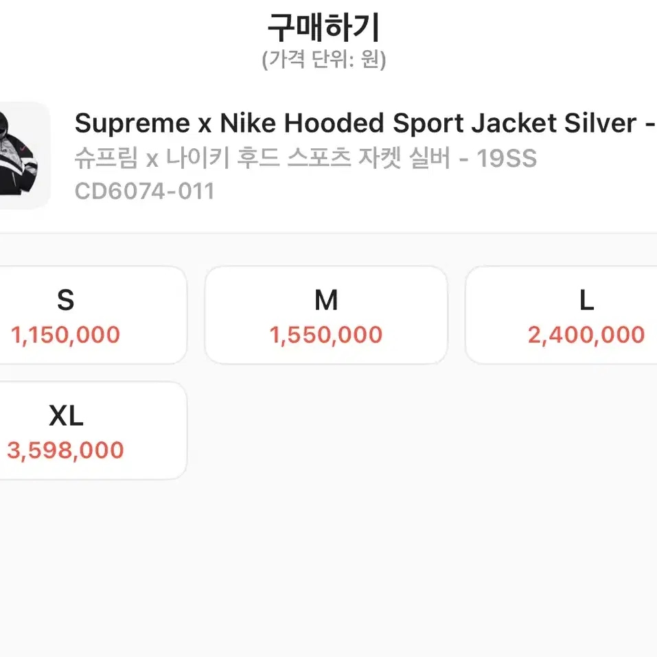Select size S option card

[x=93, y=315]
